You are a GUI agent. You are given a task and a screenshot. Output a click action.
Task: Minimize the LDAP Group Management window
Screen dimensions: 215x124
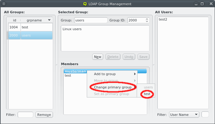click(197, 4)
